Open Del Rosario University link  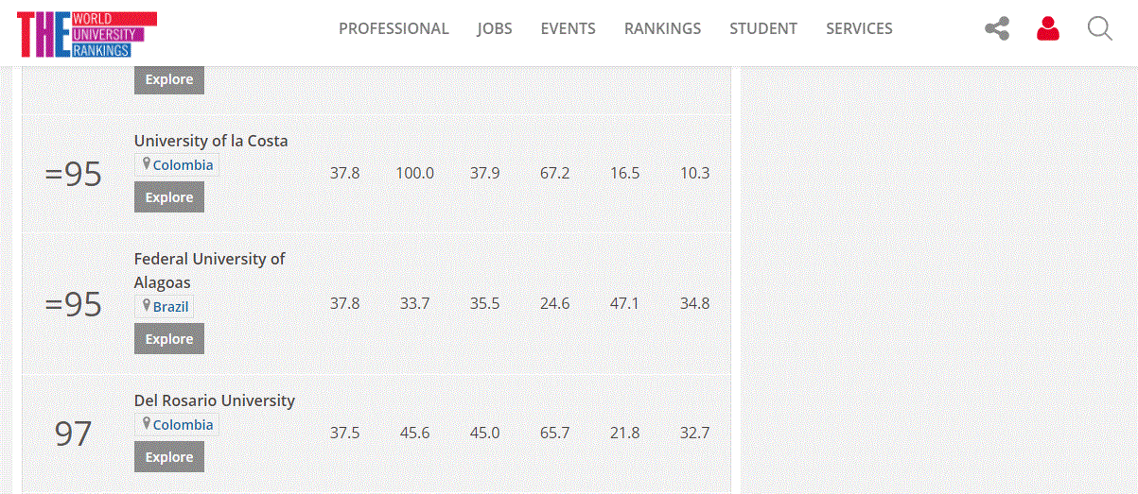point(215,400)
